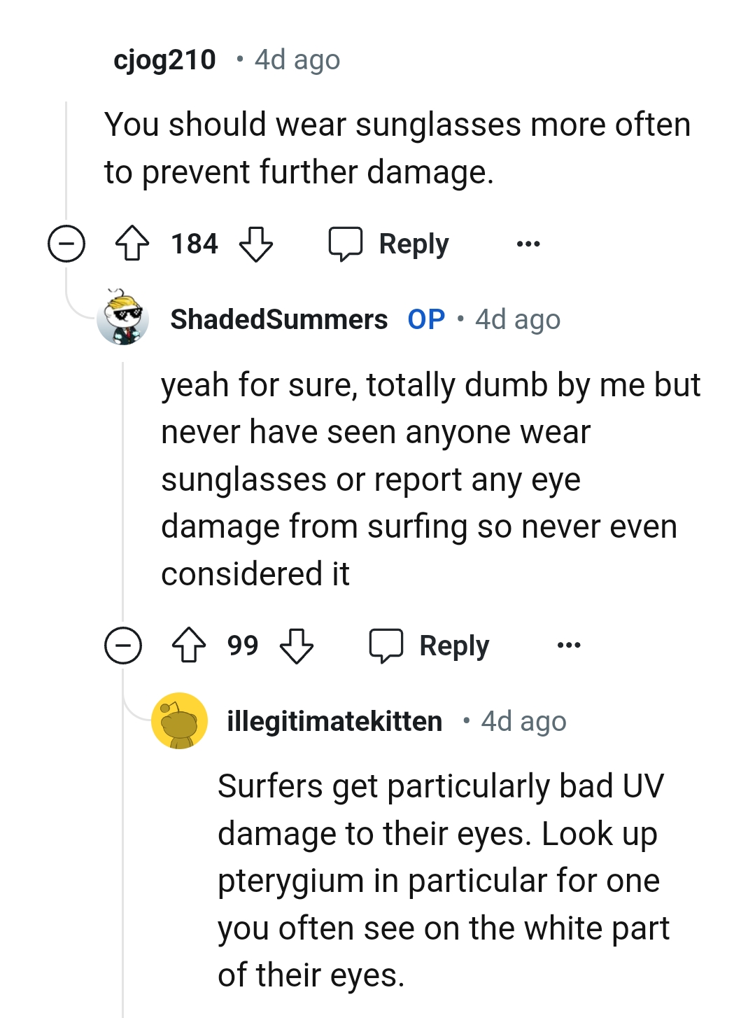
Task: Collapse ShadedSummers' reply thread
Action: 123,646
